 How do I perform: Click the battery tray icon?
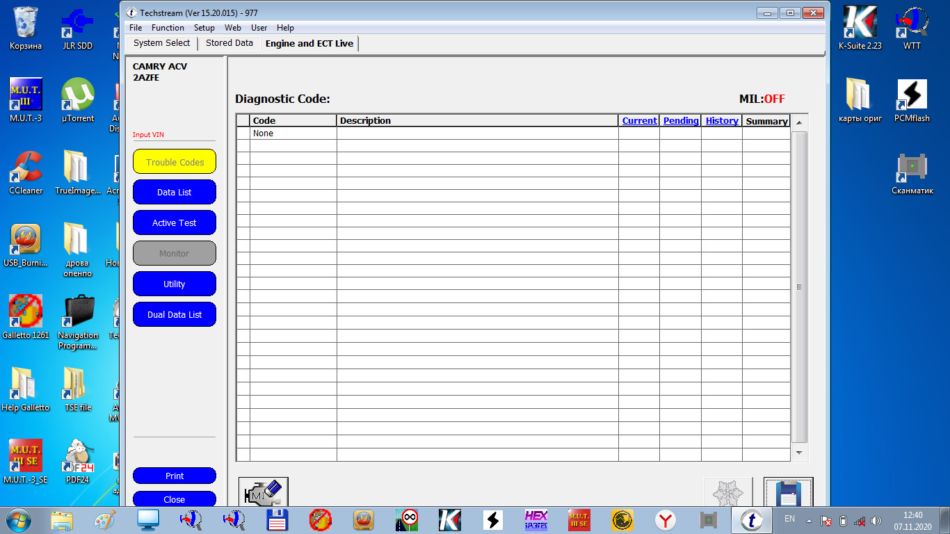pyautogui.click(x=843, y=520)
